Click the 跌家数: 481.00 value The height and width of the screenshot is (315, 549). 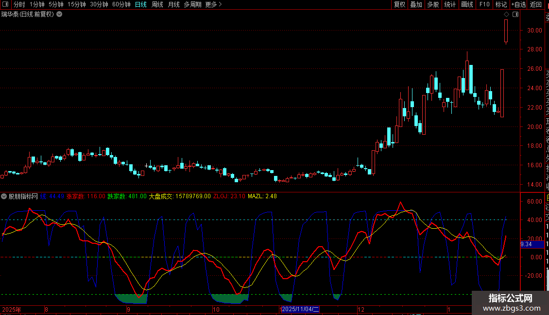[x=127, y=196]
